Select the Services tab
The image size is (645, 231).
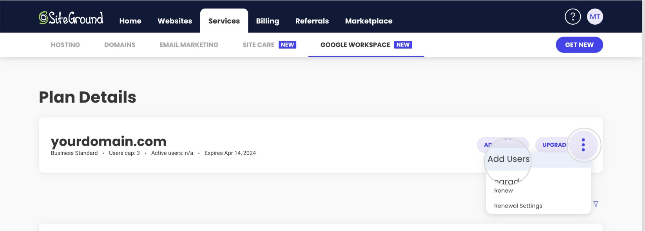224,21
